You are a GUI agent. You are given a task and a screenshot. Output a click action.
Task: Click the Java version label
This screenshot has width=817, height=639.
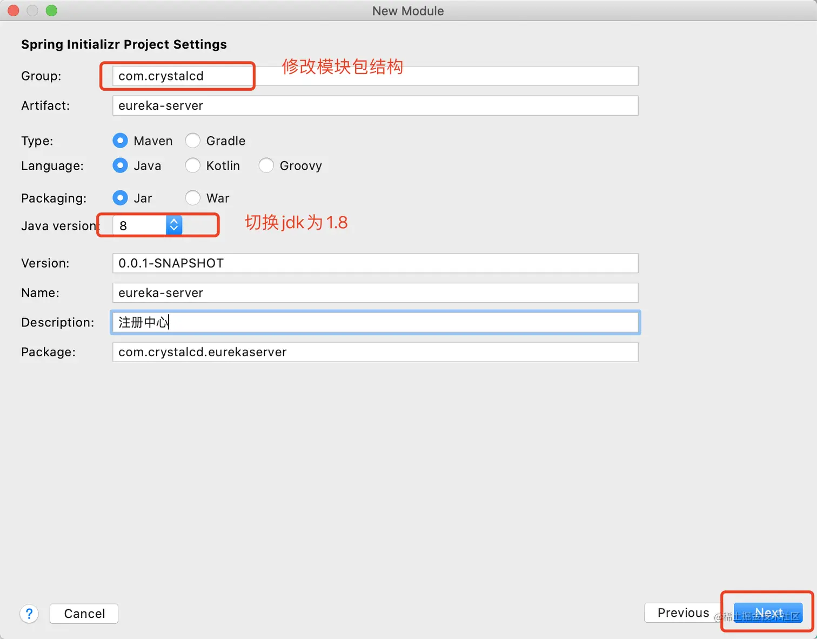(x=61, y=226)
